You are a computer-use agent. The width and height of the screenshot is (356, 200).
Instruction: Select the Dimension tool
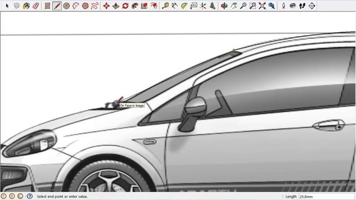175,6
